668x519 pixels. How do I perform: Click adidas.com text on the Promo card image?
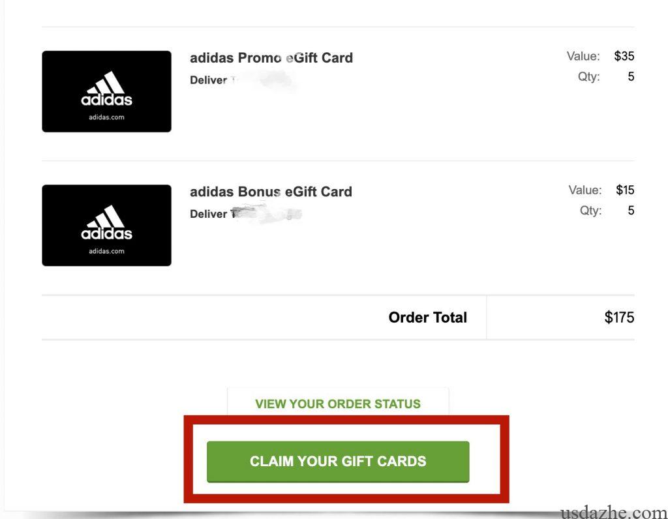(x=106, y=117)
